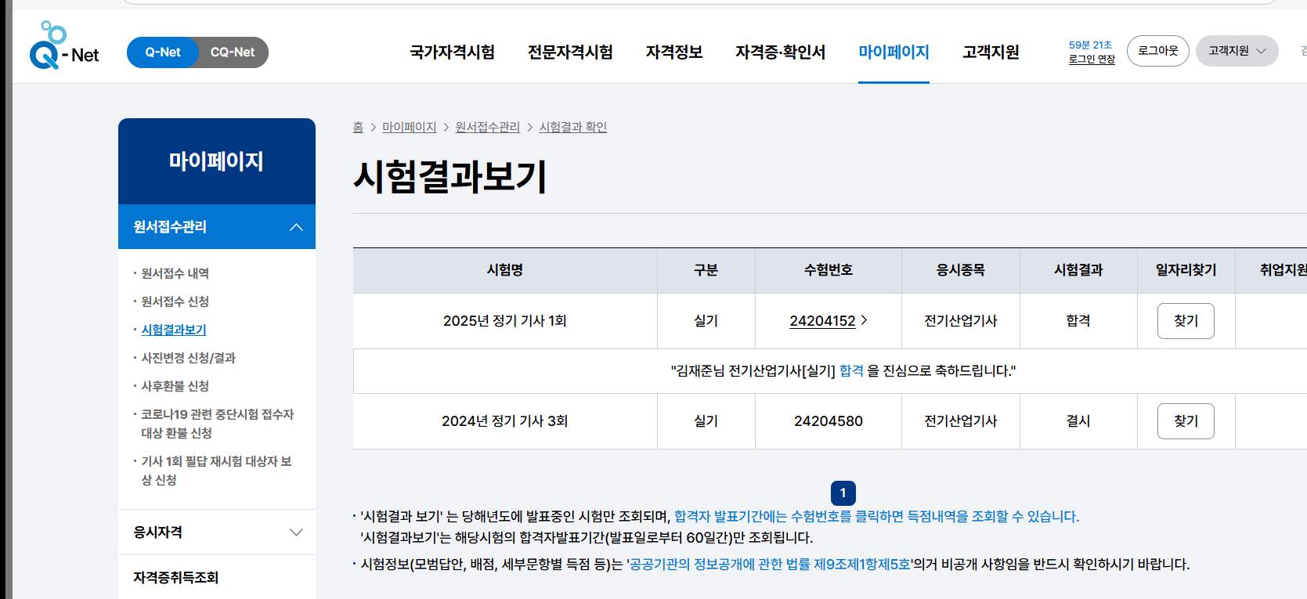Open 원서접수 신청 in sidebar
Image resolution: width=1307 pixels, height=599 pixels.
175,301
